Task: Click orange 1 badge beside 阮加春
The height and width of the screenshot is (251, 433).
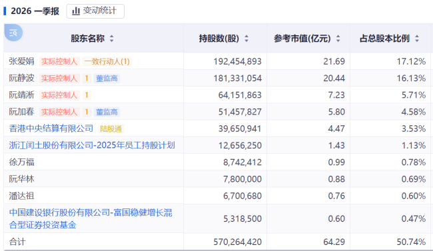Action: [87, 112]
